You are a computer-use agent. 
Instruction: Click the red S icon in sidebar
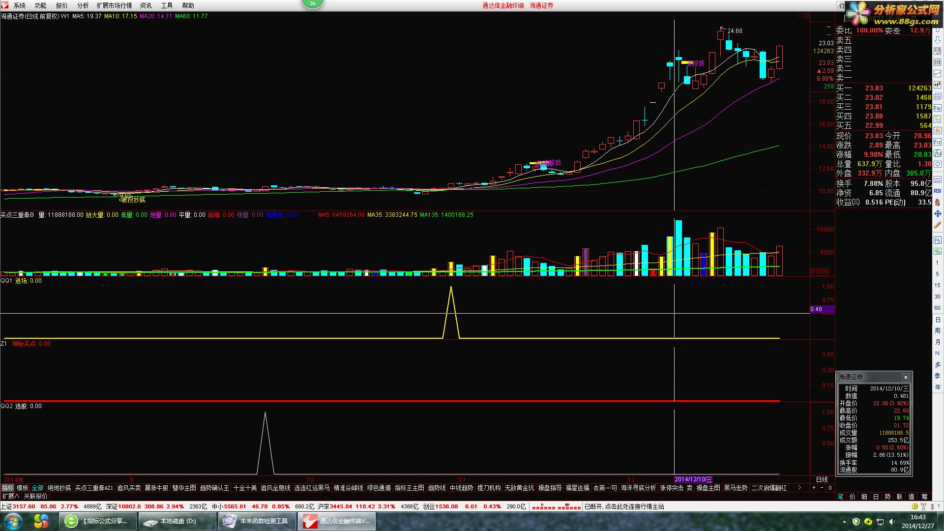tap(938, 202)
